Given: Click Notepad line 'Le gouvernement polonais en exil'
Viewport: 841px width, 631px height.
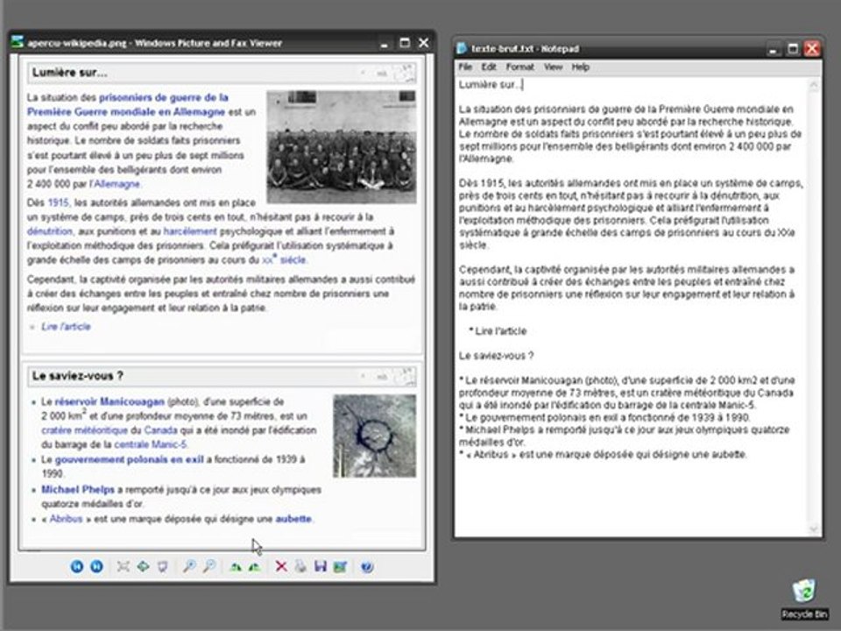Looking at the screenshot, I should pyautogui.click(x=605, y=417).
